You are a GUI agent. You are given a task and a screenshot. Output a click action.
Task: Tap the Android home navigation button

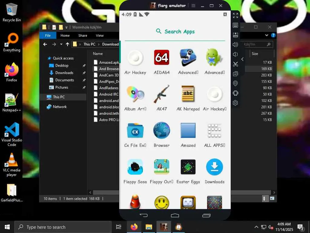coord(175,215)
